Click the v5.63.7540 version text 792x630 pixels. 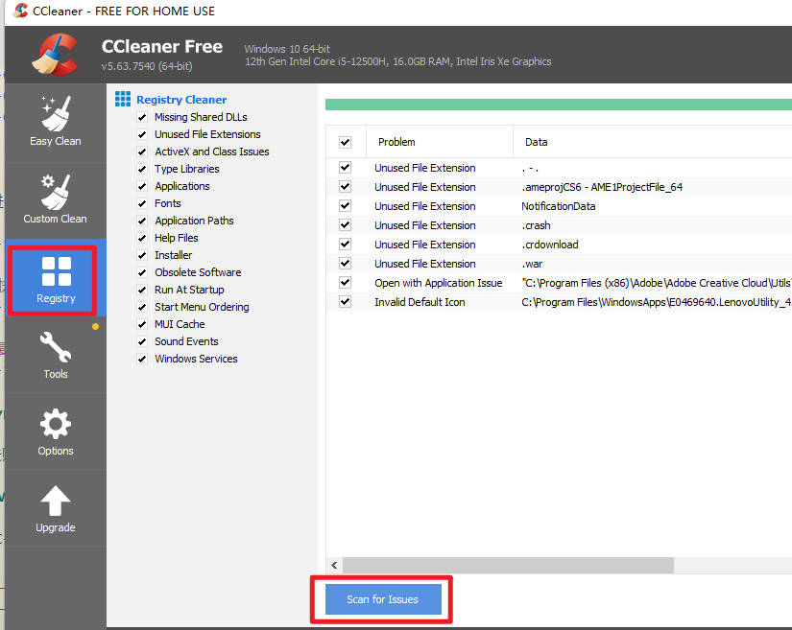pyautogui.click(x=147, y=66)
